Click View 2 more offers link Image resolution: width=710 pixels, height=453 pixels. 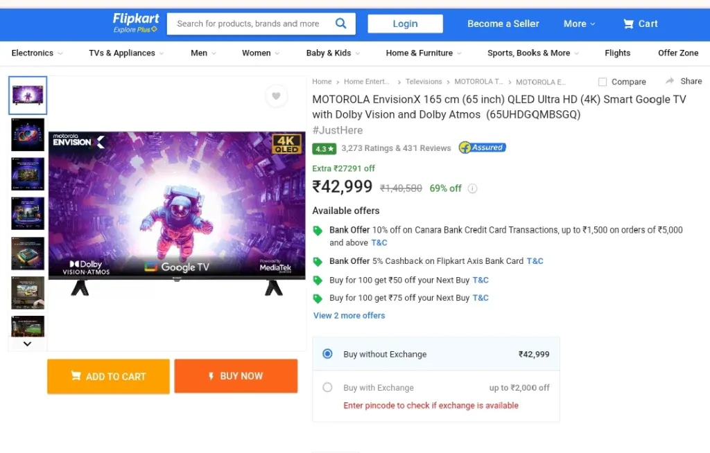[x=349, y=315]
